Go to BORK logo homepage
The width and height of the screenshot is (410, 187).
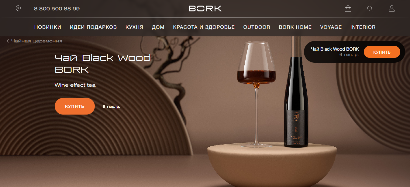click(x=205, y=8)
